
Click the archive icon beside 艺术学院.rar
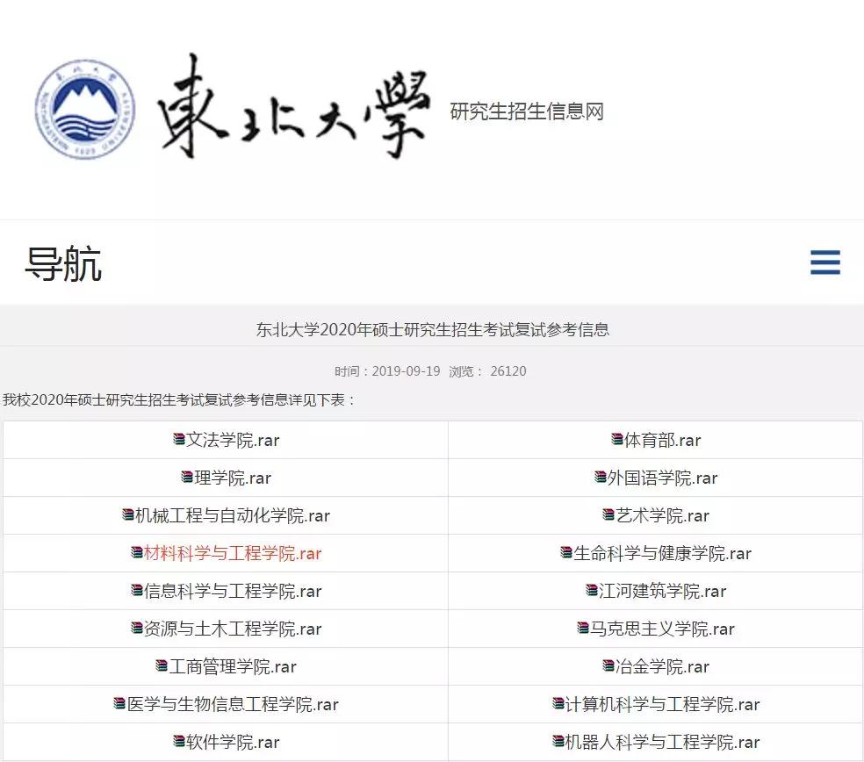[608, 514]
